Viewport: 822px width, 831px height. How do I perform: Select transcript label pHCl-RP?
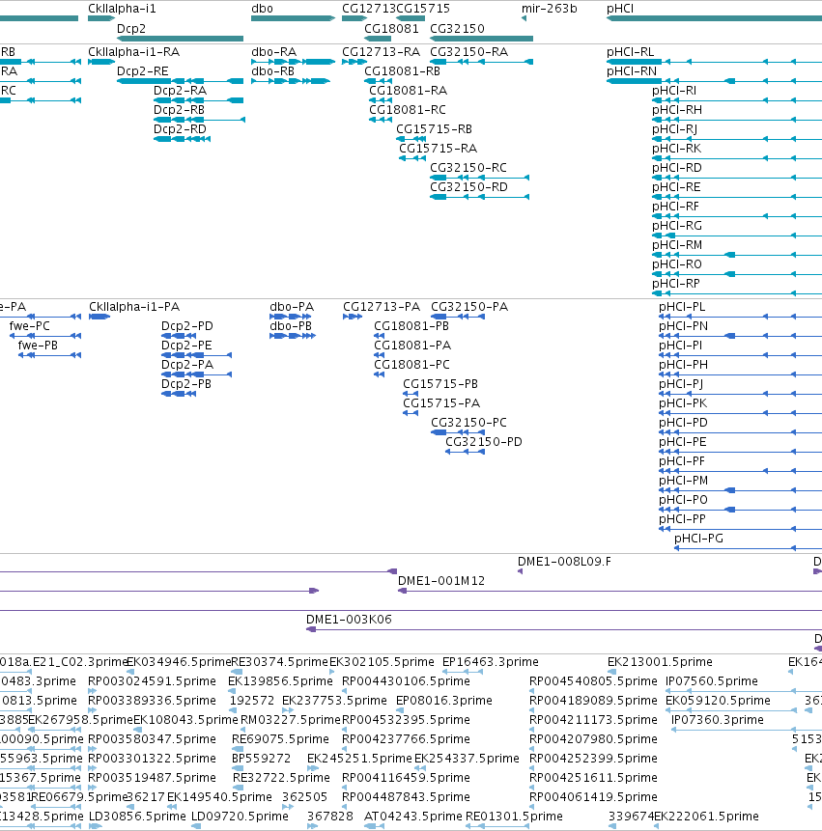pos(675,284)
